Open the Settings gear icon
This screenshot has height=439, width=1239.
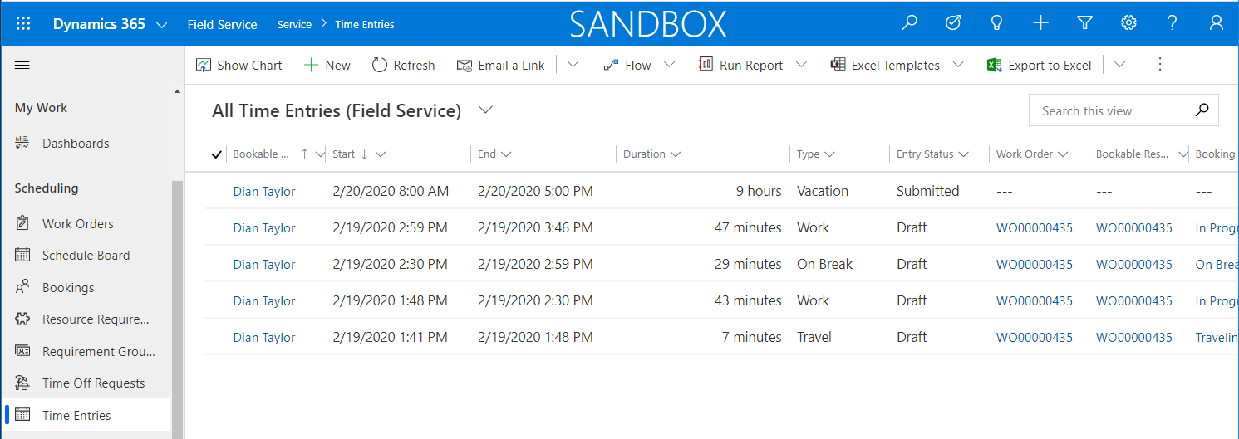[x=1128, y=24]
